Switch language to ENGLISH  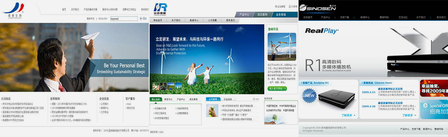[103, 19]
